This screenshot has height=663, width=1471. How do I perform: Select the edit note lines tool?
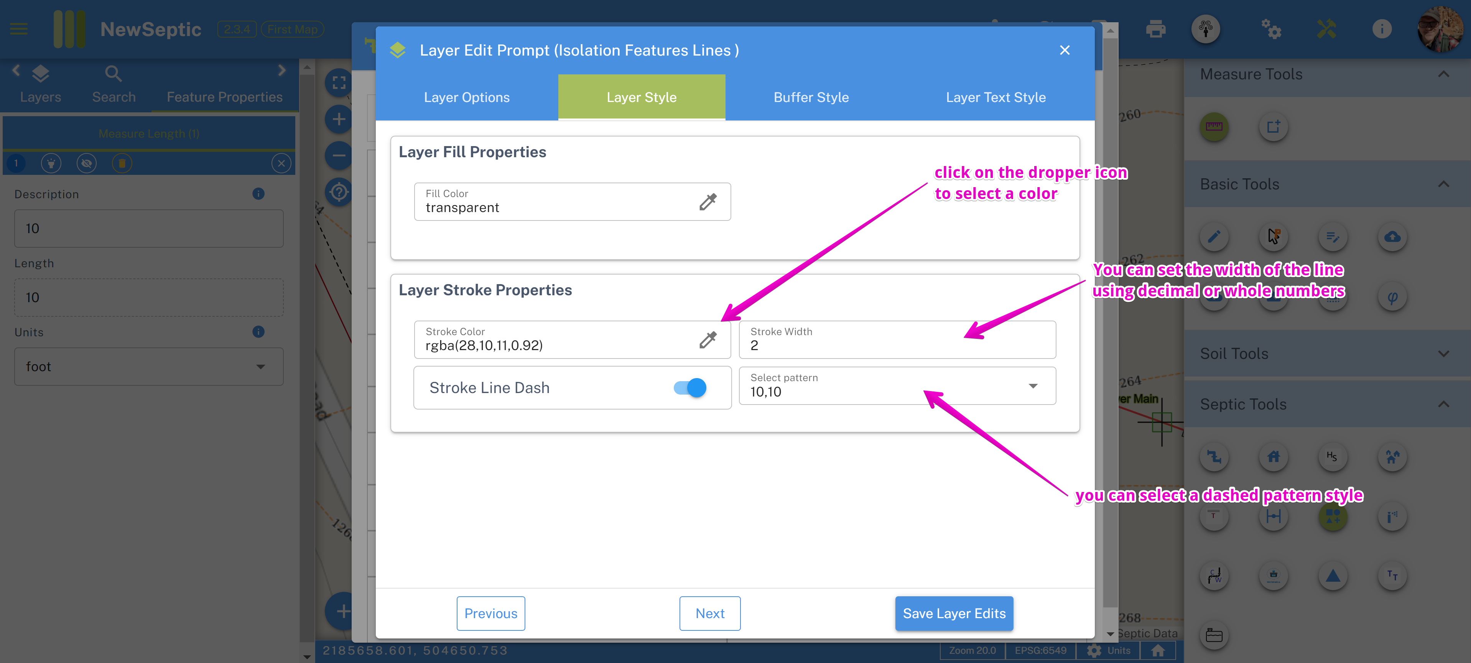click(1333, 237)
